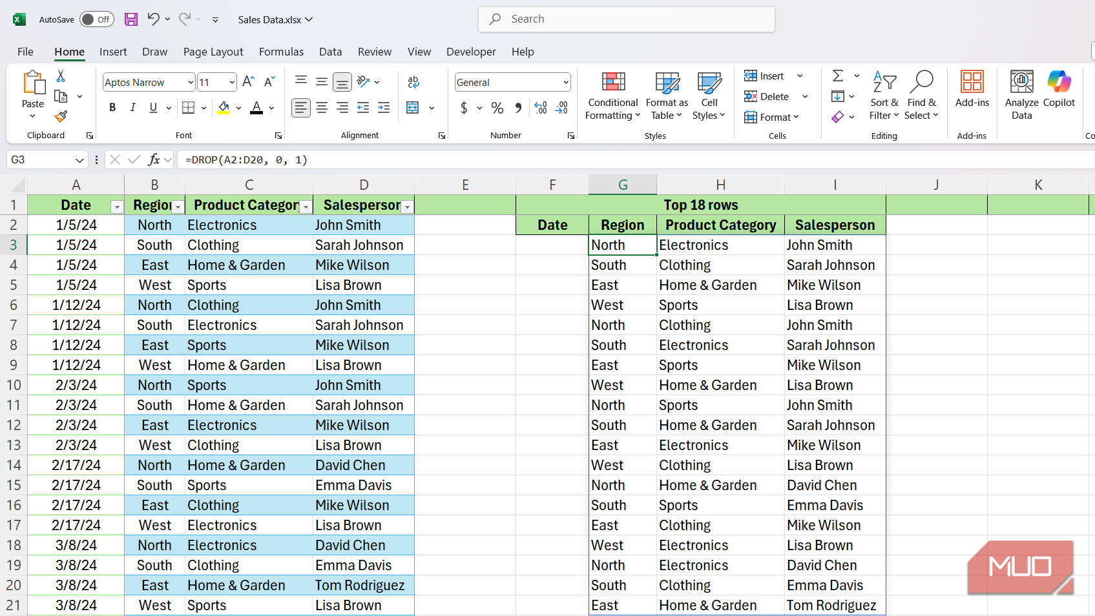Image resolution: width=1095 pixels, height=616 pixels.
Task: Toggle Bold formatting
Action: [x=112, y=108]
